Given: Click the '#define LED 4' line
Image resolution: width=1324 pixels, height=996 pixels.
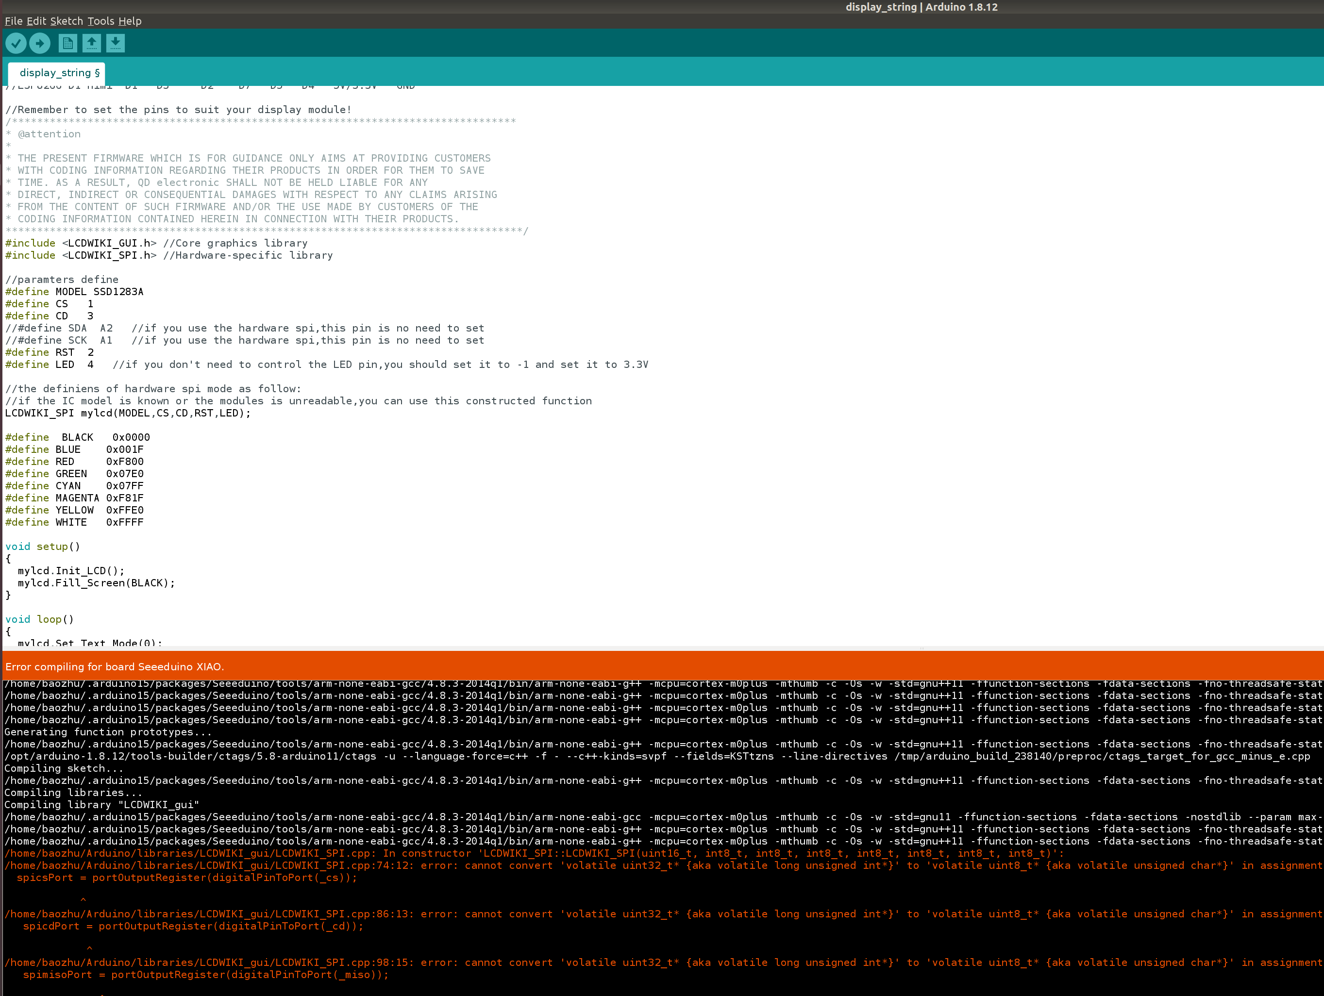Looking at the screenshot, I should [x=327, y=364].
